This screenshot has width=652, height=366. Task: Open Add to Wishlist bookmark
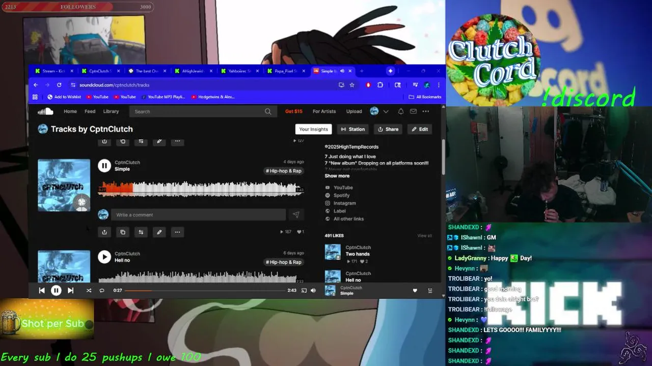point(64,97)
